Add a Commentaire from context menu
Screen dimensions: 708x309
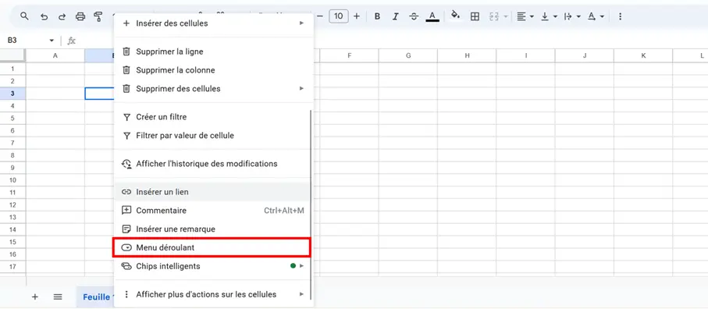pos(212,210)
